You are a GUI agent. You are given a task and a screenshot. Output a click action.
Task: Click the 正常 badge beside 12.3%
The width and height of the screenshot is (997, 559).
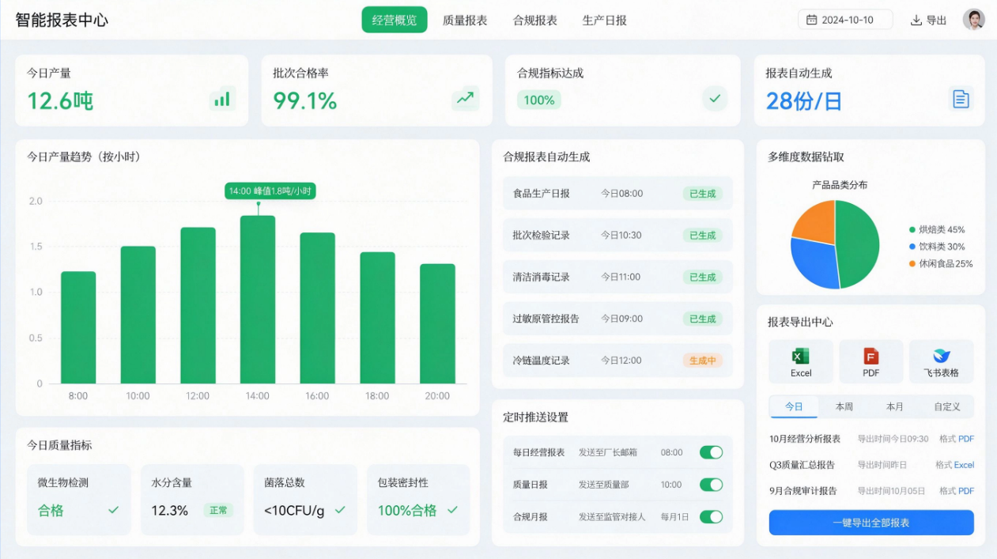[218, 510]
